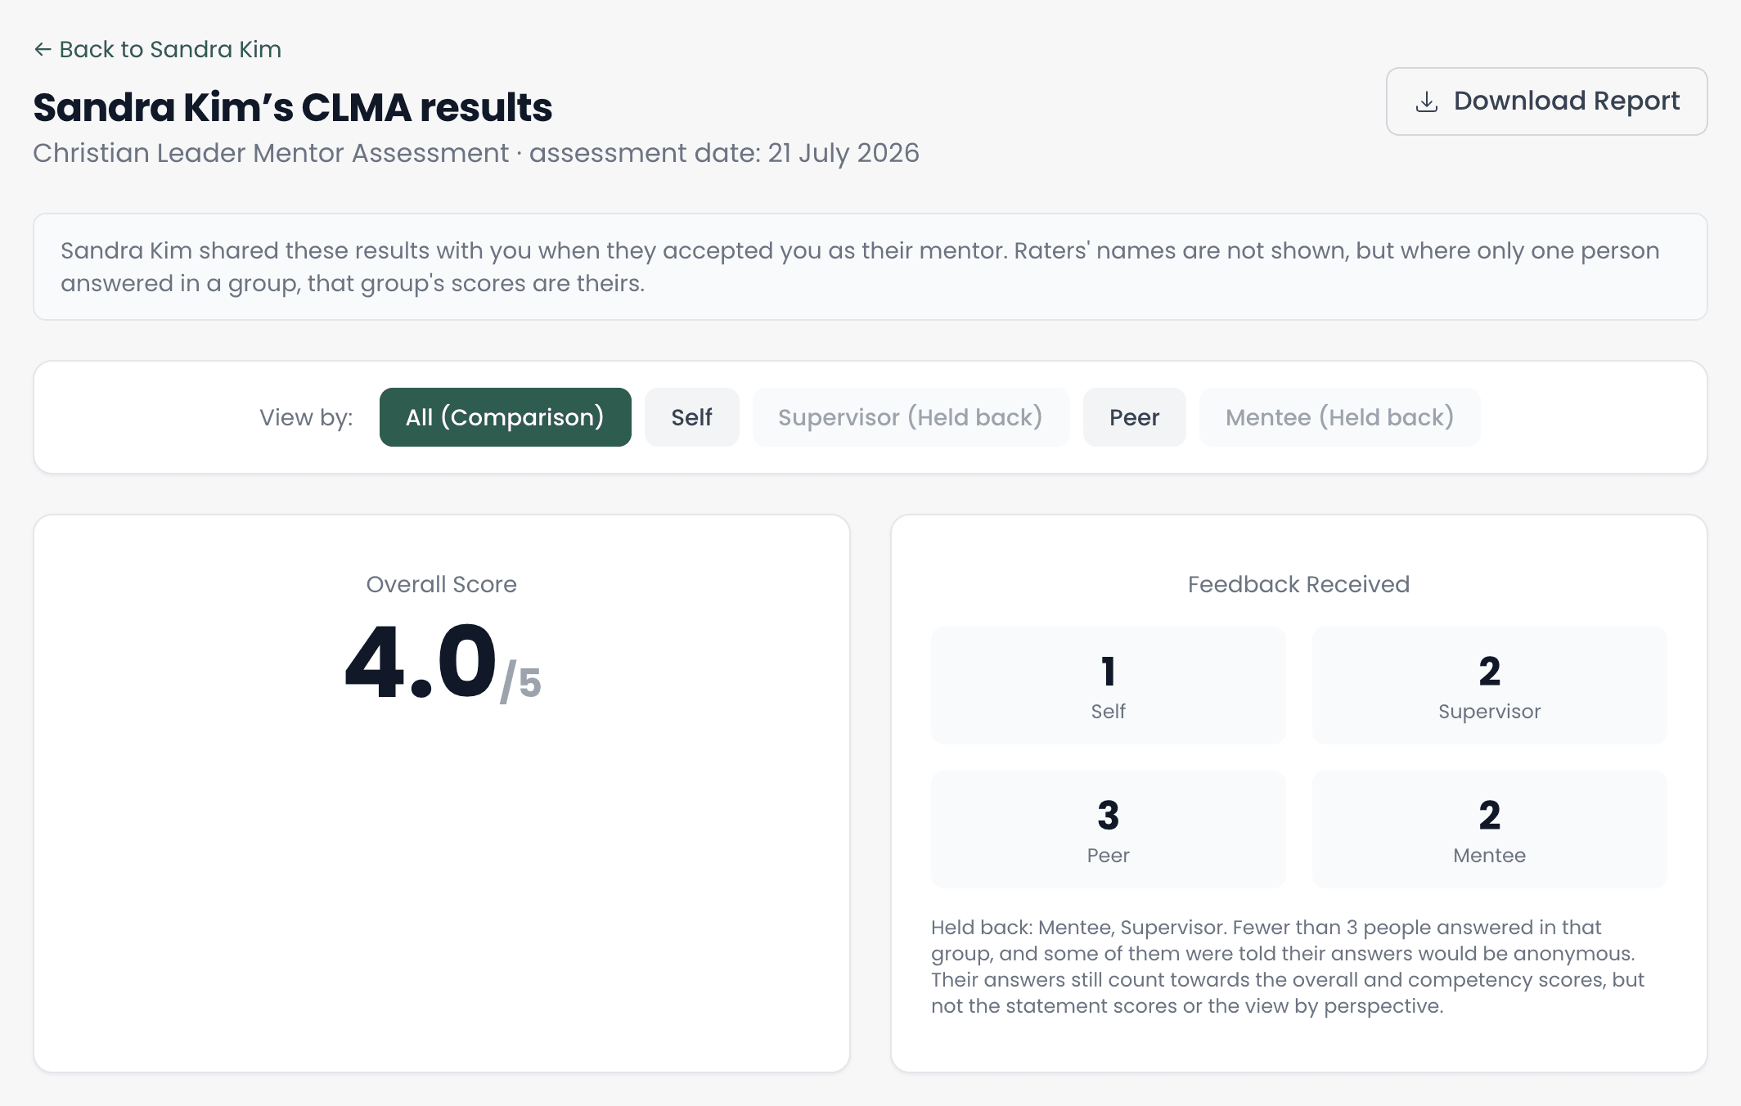Click the Sandra Kim's CLMA results heading
The height and width of the screenshot is (1106, 1741).
click(293, 107)
